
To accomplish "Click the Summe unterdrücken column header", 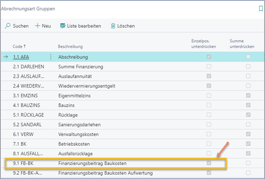I will (242, 44).
